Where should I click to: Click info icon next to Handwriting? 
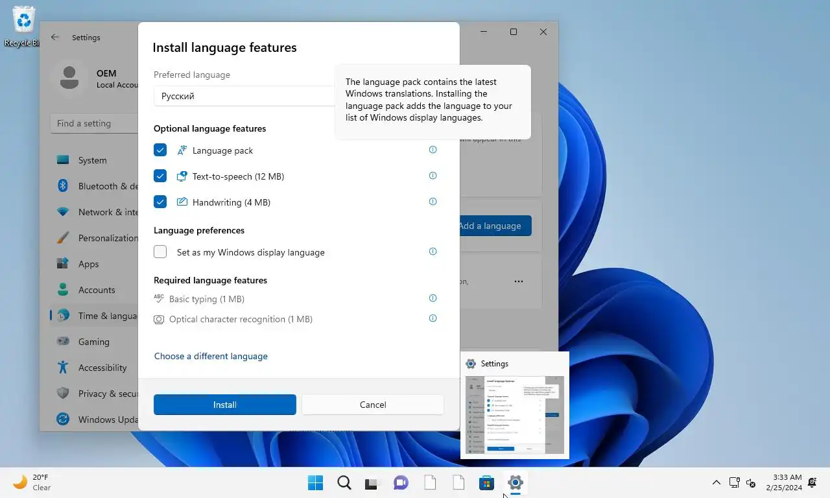coord(433,202)
